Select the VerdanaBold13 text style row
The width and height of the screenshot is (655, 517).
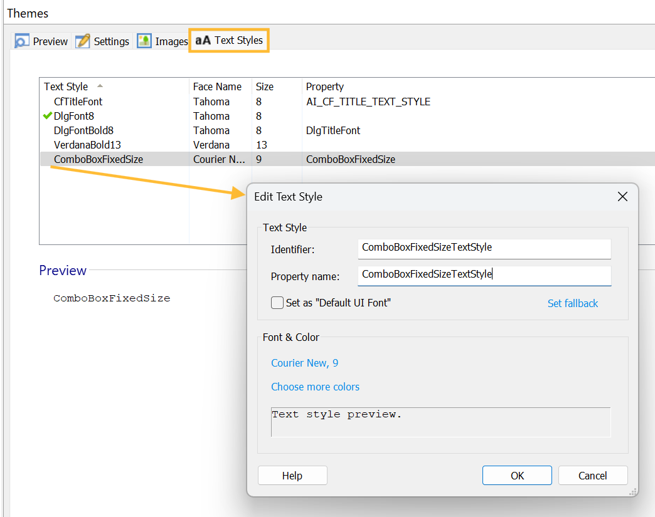pos(87,145)
